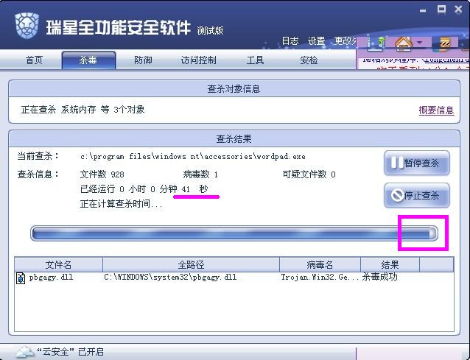Click the 查杀对象信息 panel header

(x=234, y=89)
